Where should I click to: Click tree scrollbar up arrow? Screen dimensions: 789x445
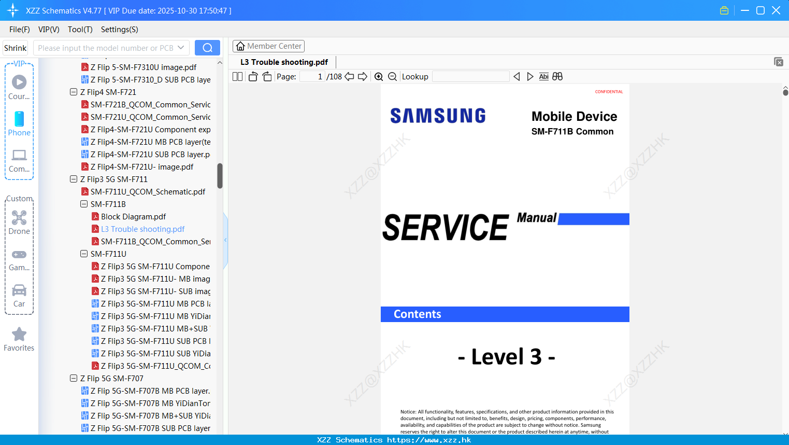tap(220, 62)
